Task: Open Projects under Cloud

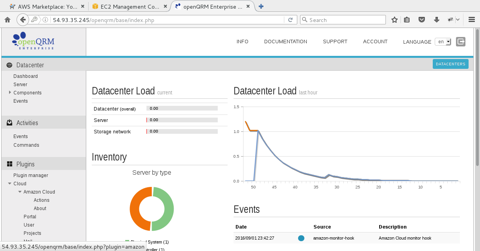Action: click(32, 233)
